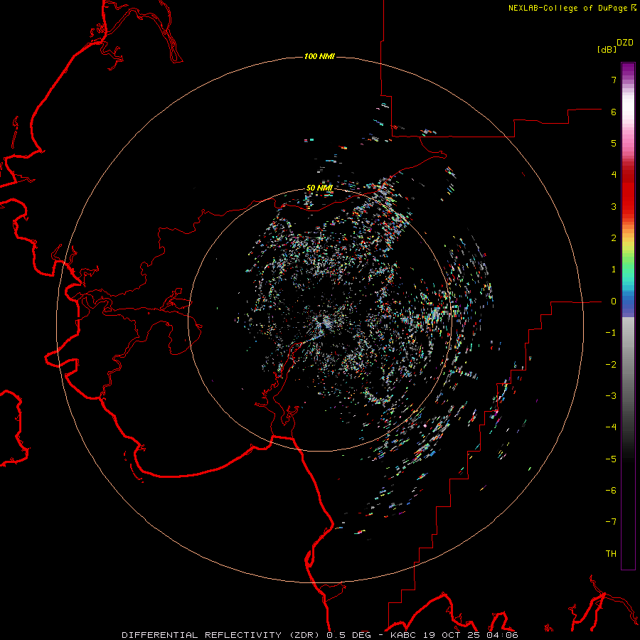Click the Differential Reflectivity (ZDR) KABC caption
The image size is (640, 640).
(320, 635)
